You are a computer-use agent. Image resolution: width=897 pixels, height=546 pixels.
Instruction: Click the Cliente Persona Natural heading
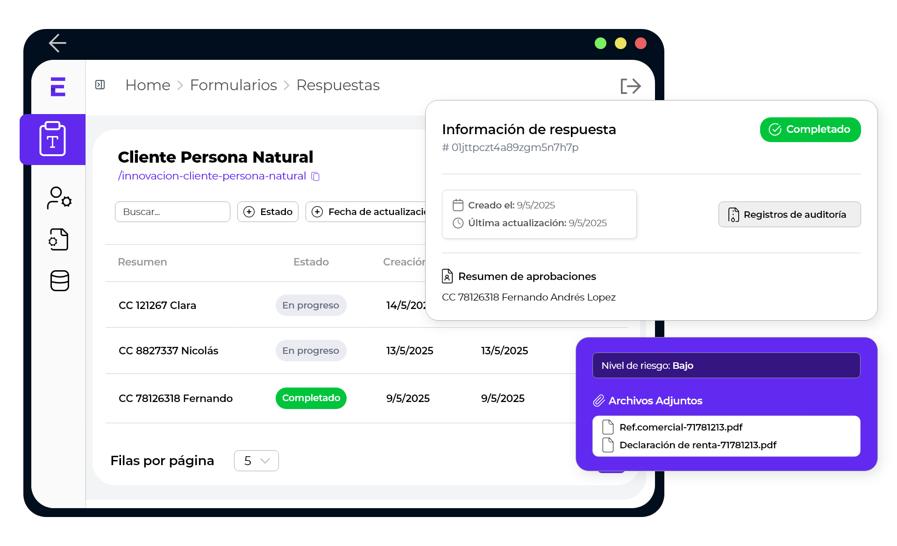(215, 157)
